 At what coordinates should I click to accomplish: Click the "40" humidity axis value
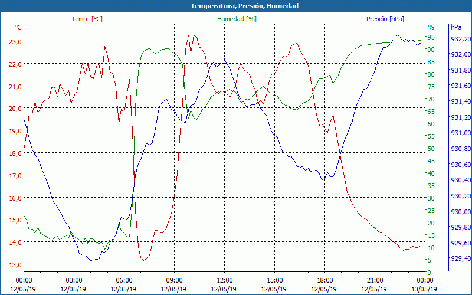431,173
